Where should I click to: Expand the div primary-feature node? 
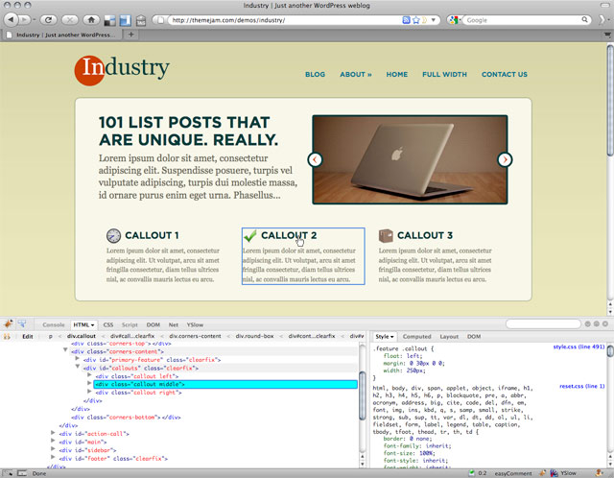[77, 358]
